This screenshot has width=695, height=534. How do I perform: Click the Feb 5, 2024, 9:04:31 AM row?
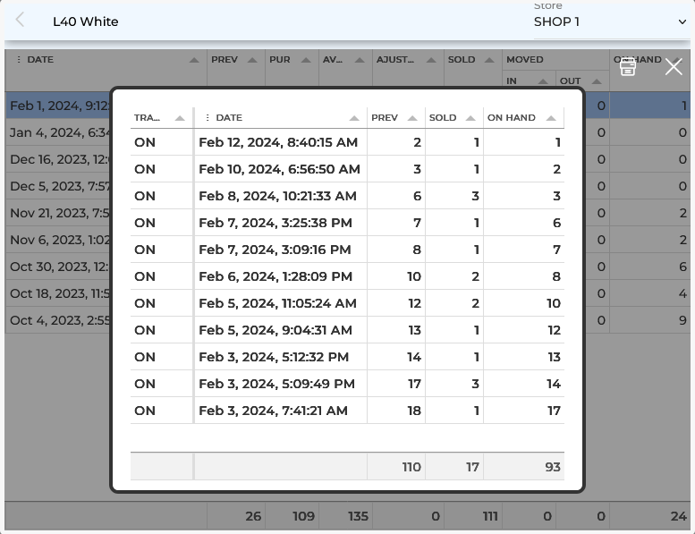[x=275, y=330]
